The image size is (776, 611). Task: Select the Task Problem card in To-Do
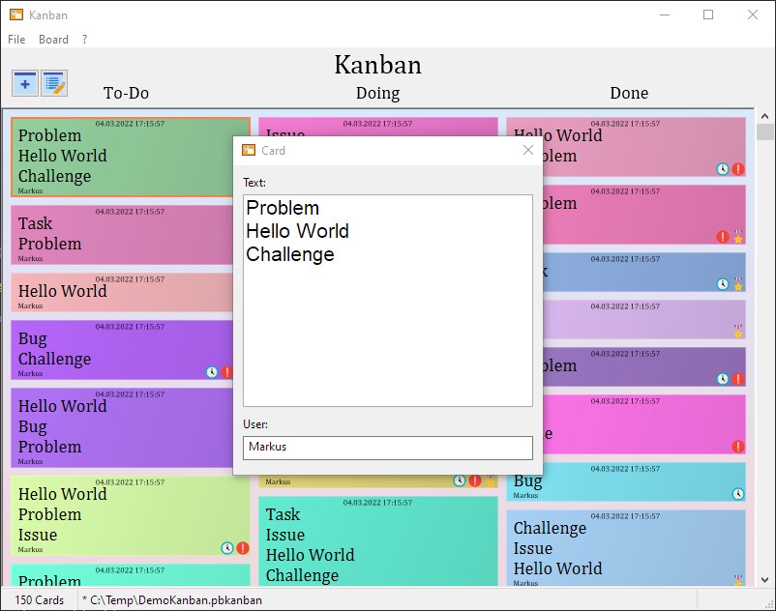[122, 235]
